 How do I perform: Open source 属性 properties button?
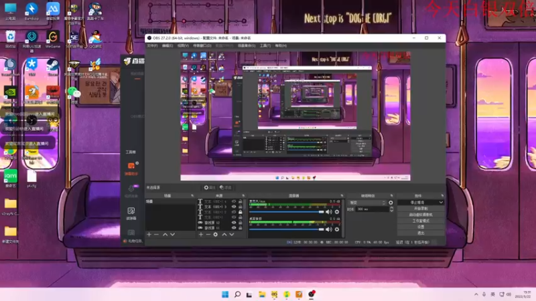click(x=210, y=187)
